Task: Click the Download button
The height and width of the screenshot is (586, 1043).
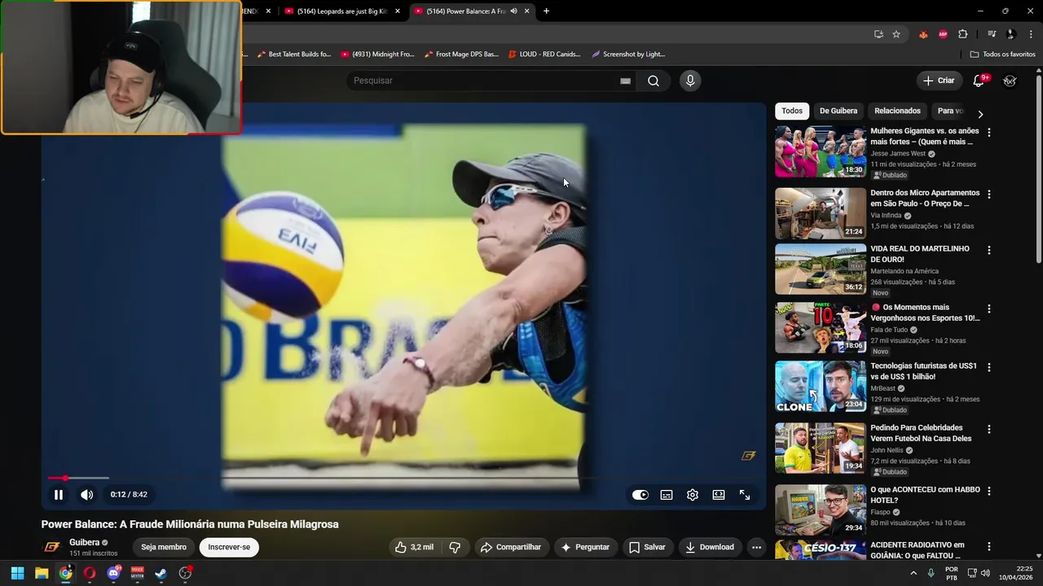Action: click(710, 547)
